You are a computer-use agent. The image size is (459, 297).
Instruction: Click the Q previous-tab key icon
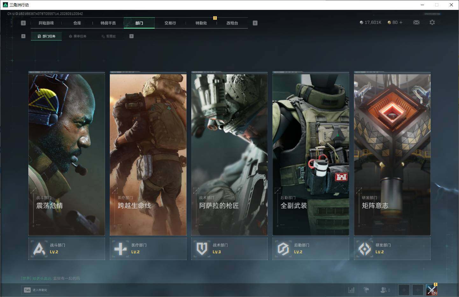23,23
